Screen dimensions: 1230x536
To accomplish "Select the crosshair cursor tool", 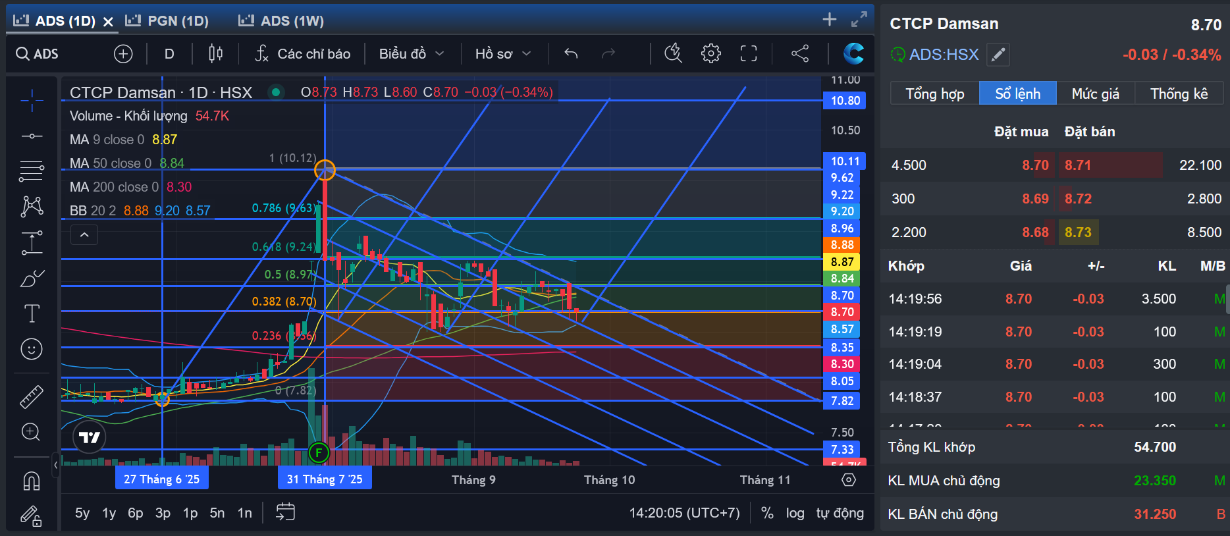I will [x=32, y=101].
